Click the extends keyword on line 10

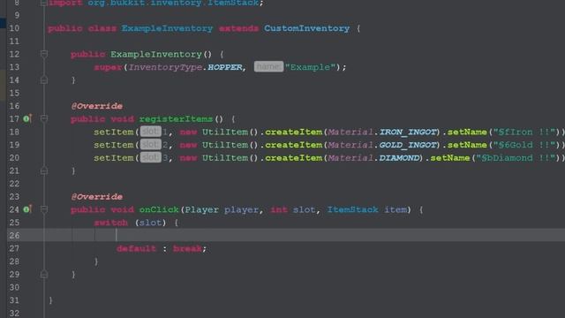[x=238, y=28]
